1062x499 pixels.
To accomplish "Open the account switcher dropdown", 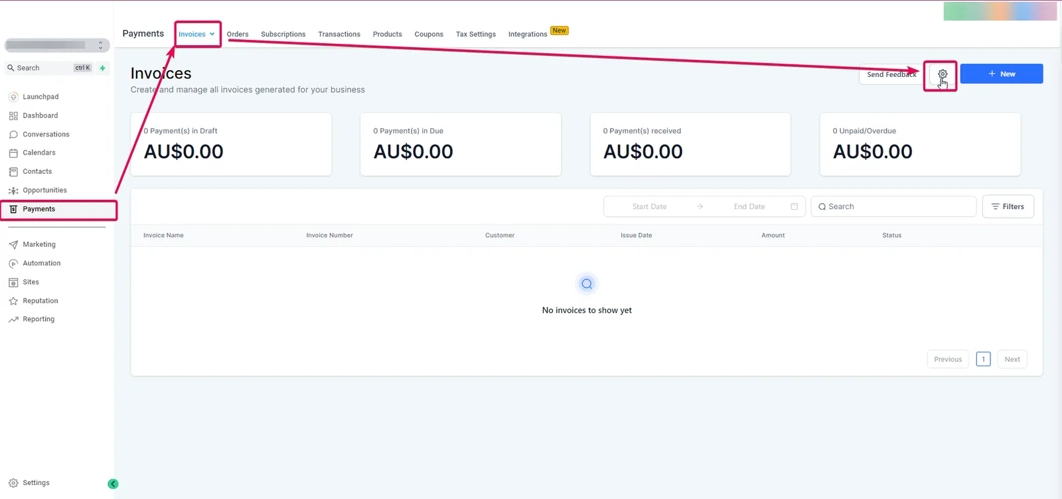I will click(x=57, y=45).
